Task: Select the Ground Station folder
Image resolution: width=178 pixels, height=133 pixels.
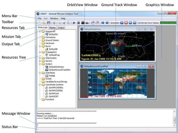Action: [52, 40]
